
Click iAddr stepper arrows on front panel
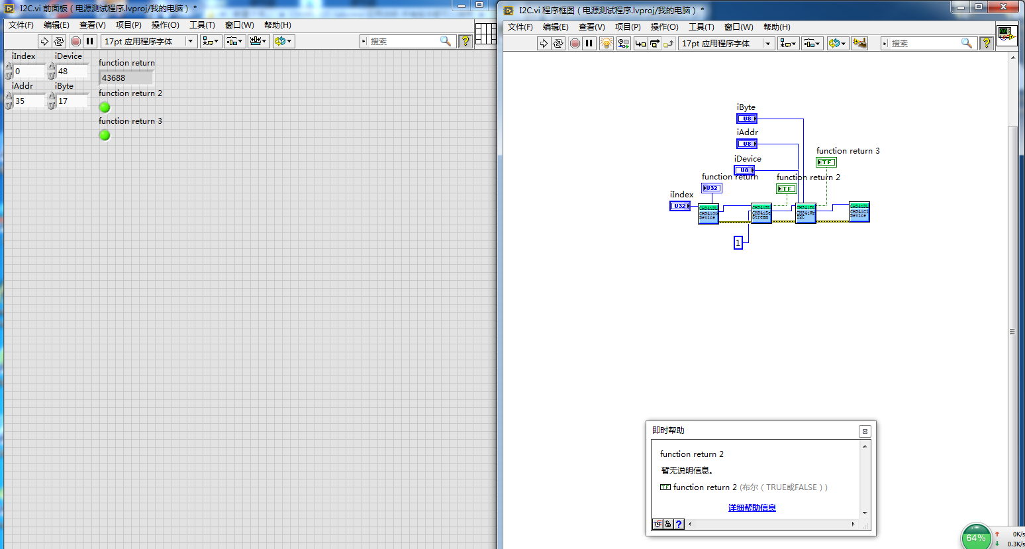coord(9,101)
